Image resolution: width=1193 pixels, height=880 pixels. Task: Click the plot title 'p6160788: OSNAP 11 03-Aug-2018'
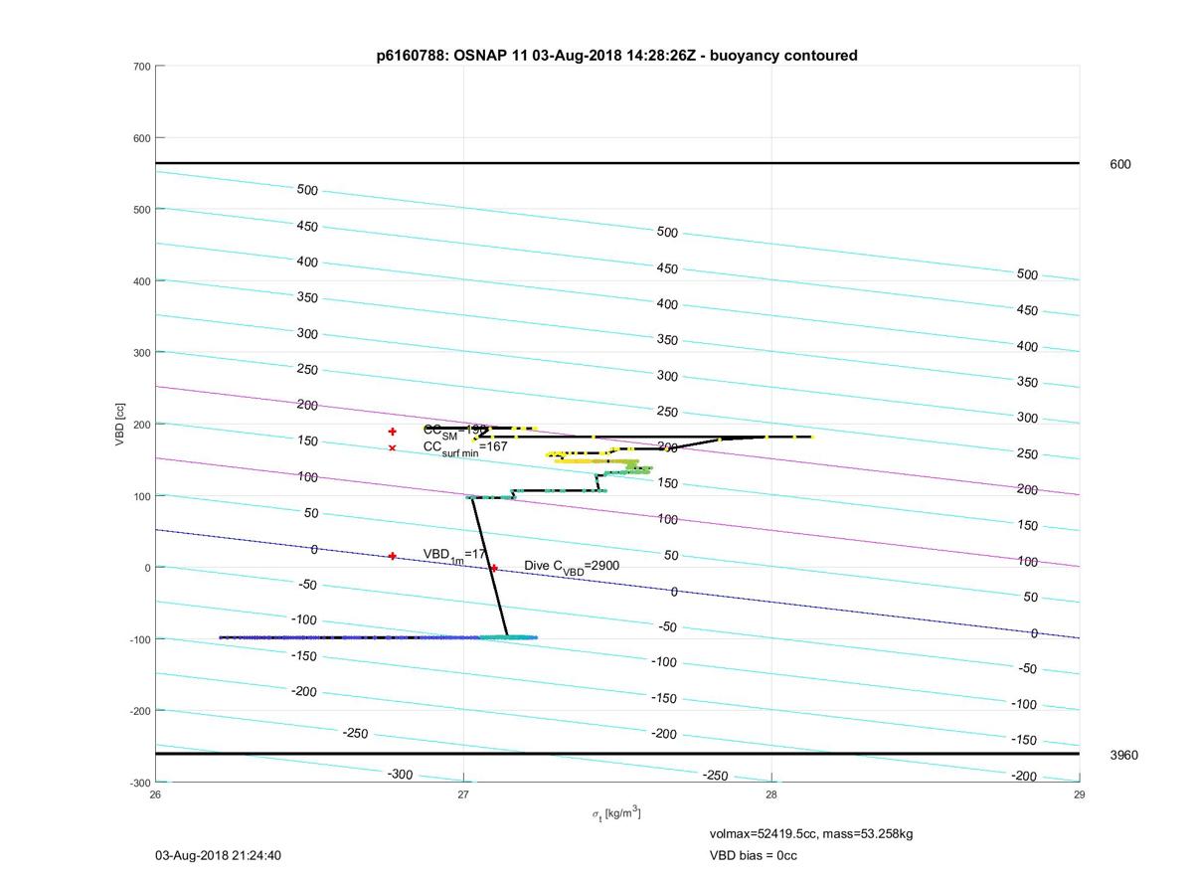point(616,56)
